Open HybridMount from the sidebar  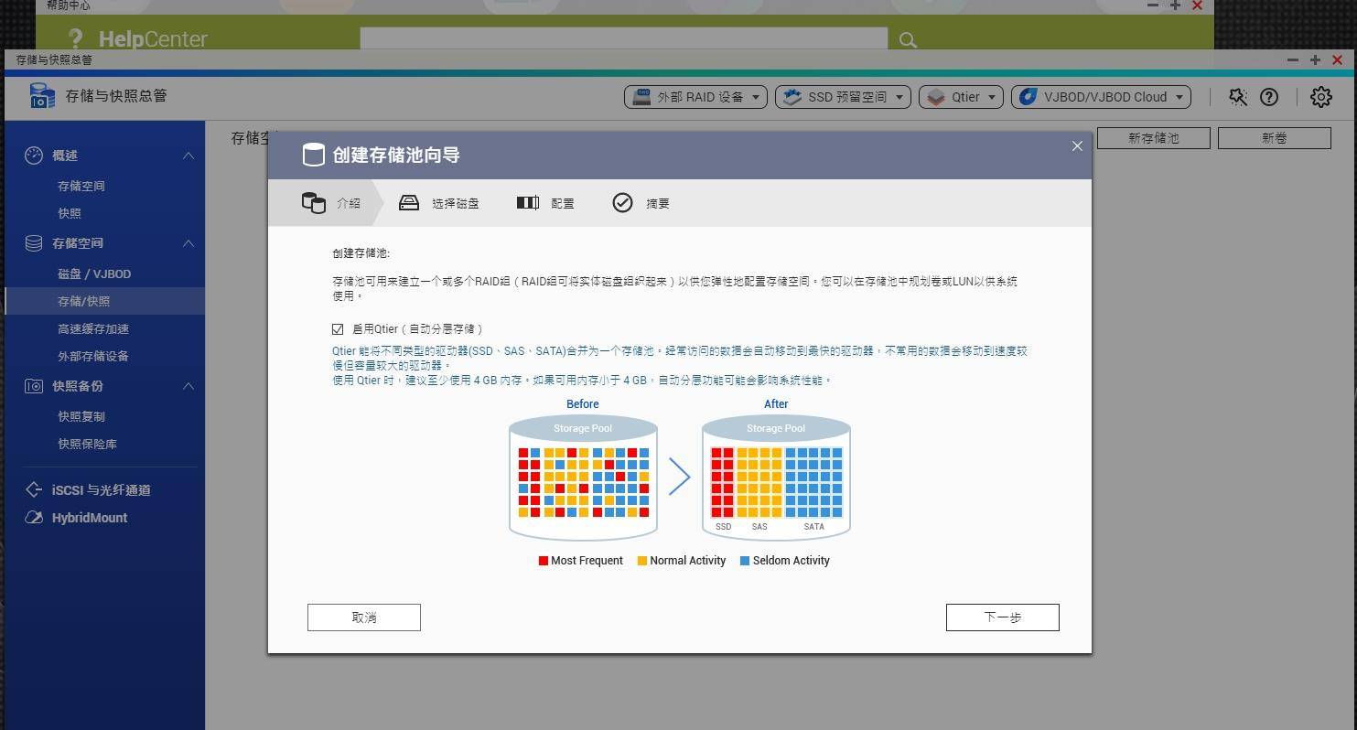[x=89, y=517]
